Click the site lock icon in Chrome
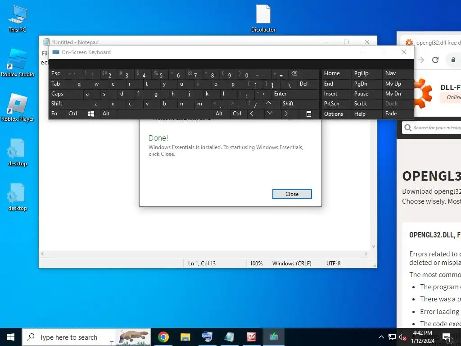The width and height of the screenshot is (461, 346). coord(453,60)
